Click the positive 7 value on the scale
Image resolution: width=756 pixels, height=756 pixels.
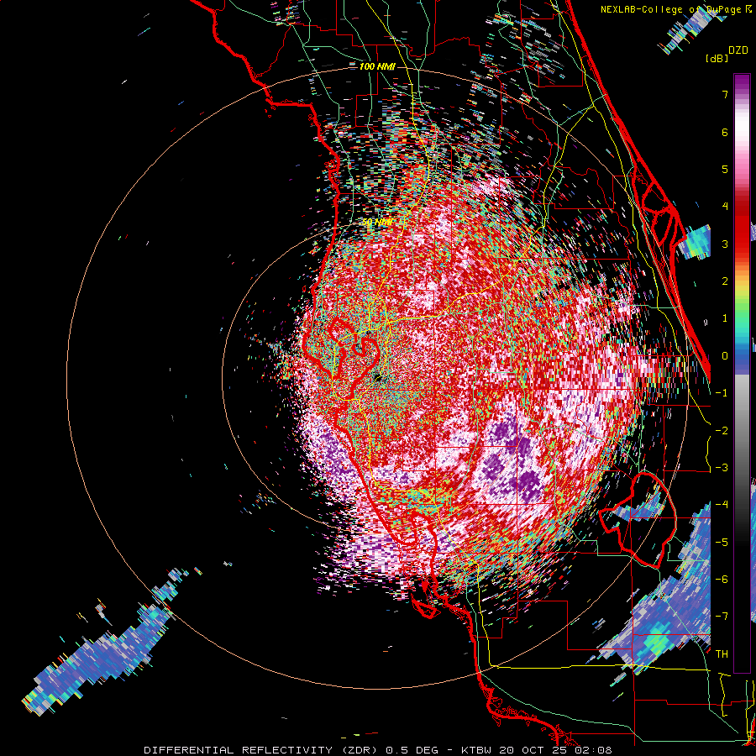click(x=725, y=94)
